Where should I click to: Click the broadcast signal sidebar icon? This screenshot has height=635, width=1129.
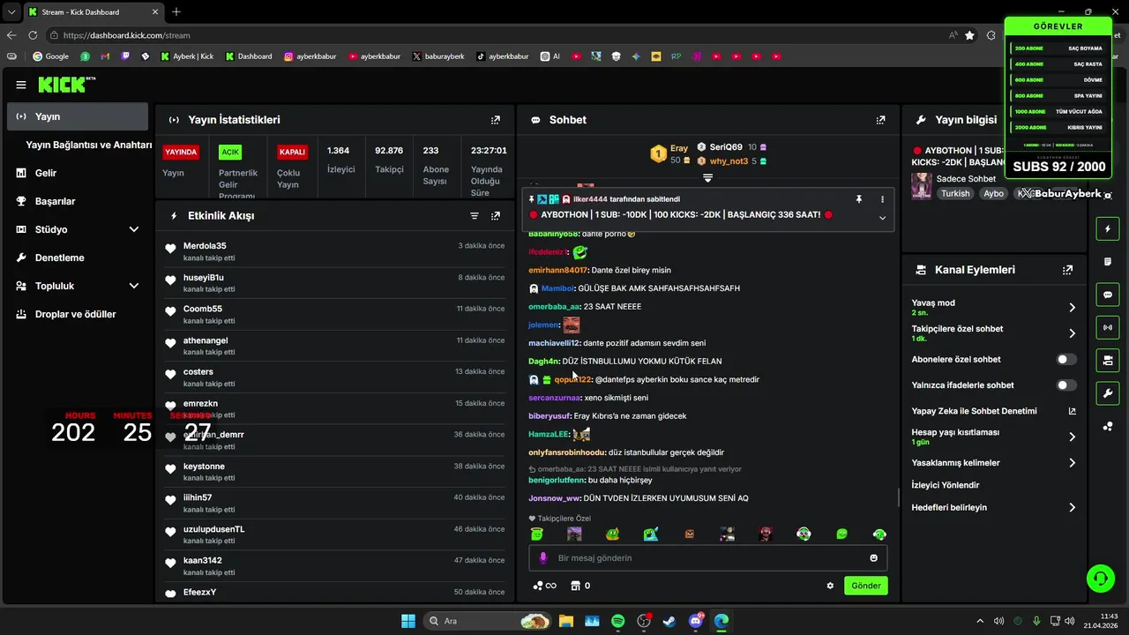(1108, 327)
